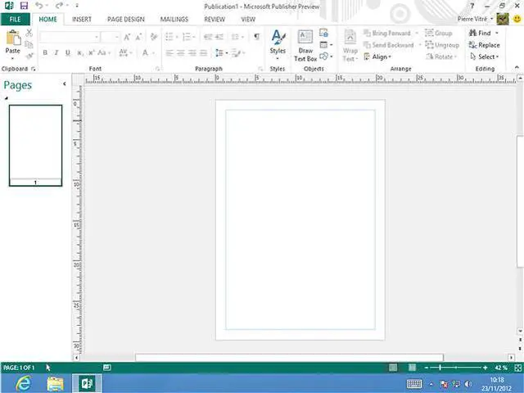Viewport: 524px width, 393px height.
Task: Click the green FILE button
Action: [16, 19]
